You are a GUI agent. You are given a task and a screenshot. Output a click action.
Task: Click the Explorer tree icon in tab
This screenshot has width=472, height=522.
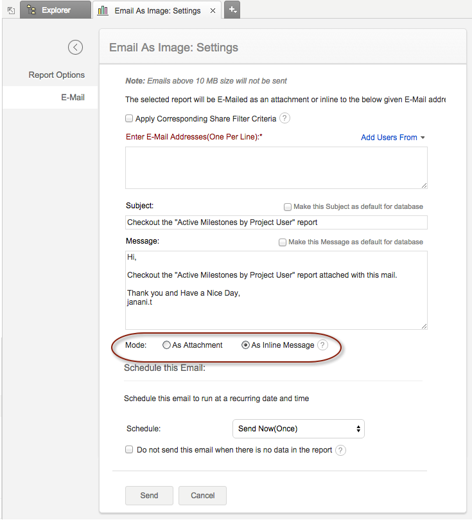31,10
